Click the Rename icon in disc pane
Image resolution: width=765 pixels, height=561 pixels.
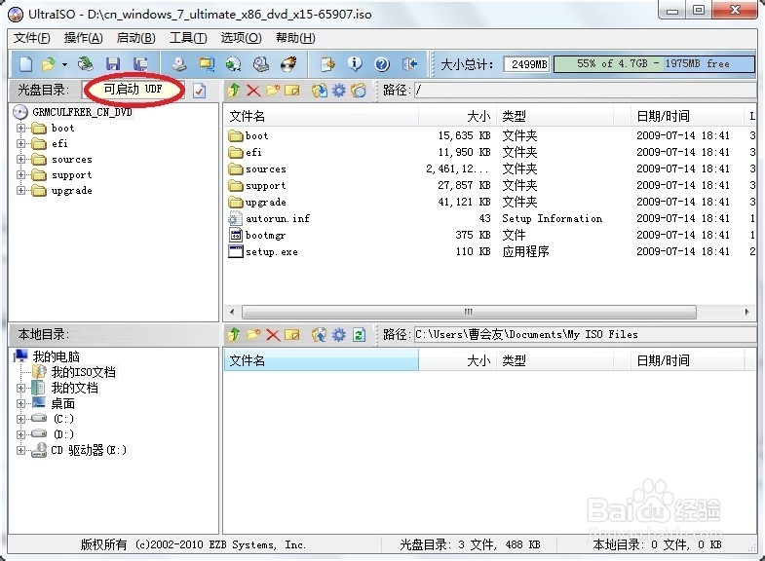[x=291, y=91]
